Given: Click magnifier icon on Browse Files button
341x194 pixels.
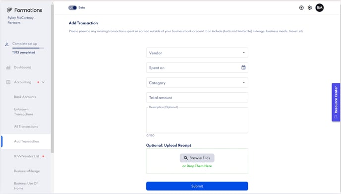Looking at the screenshot, I should [186, 158].
